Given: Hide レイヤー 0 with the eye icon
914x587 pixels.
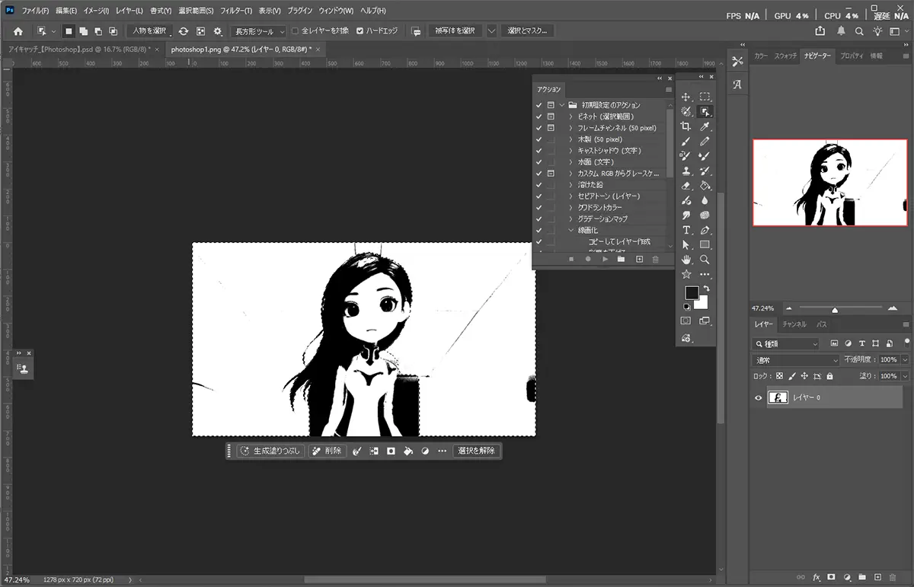Looking at the screenshot, I should (758, 397).
